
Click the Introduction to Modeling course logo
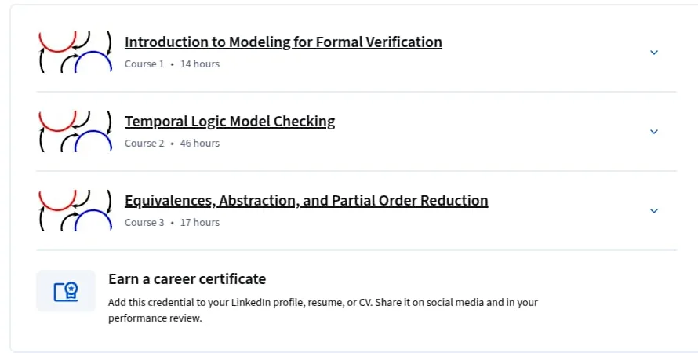tap(75, 52)
